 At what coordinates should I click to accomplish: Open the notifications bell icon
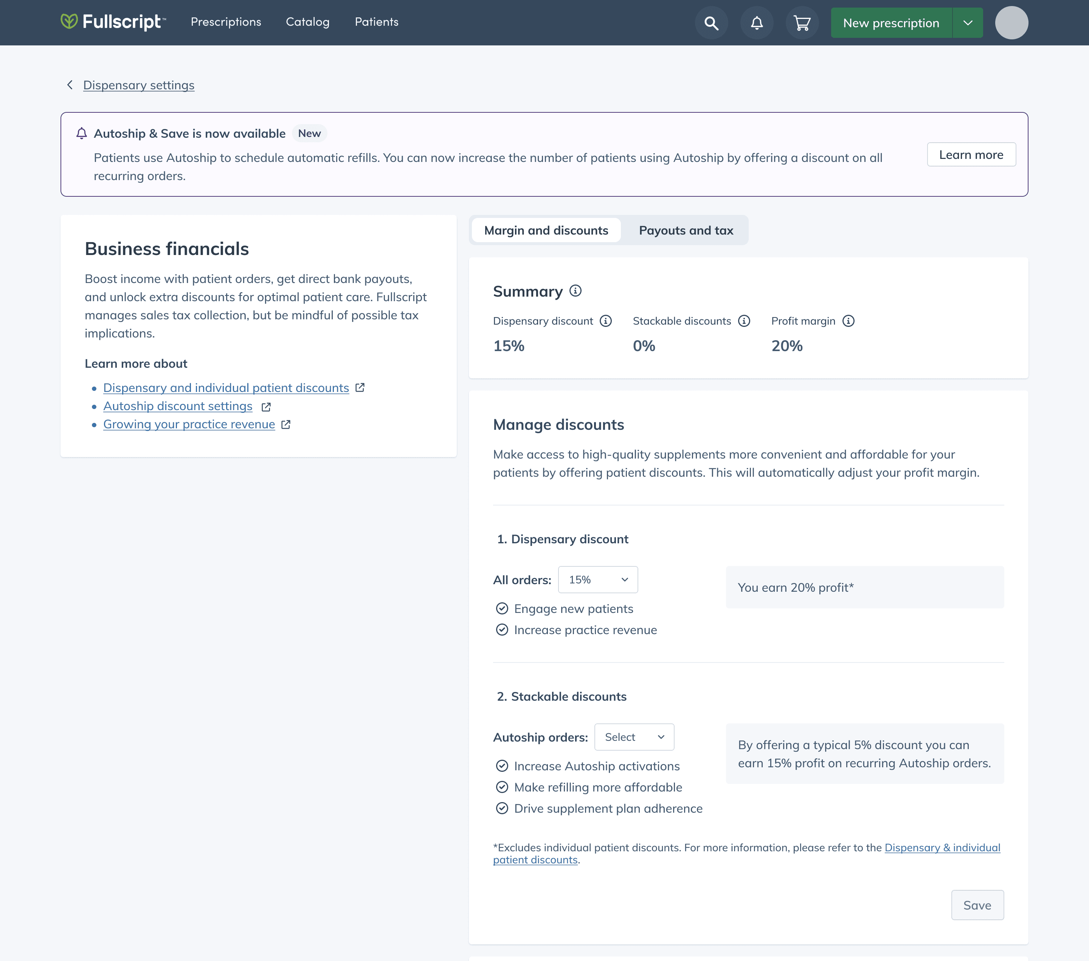click(x=757, y=23)
